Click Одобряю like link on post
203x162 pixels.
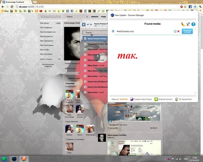coord(154,128)
